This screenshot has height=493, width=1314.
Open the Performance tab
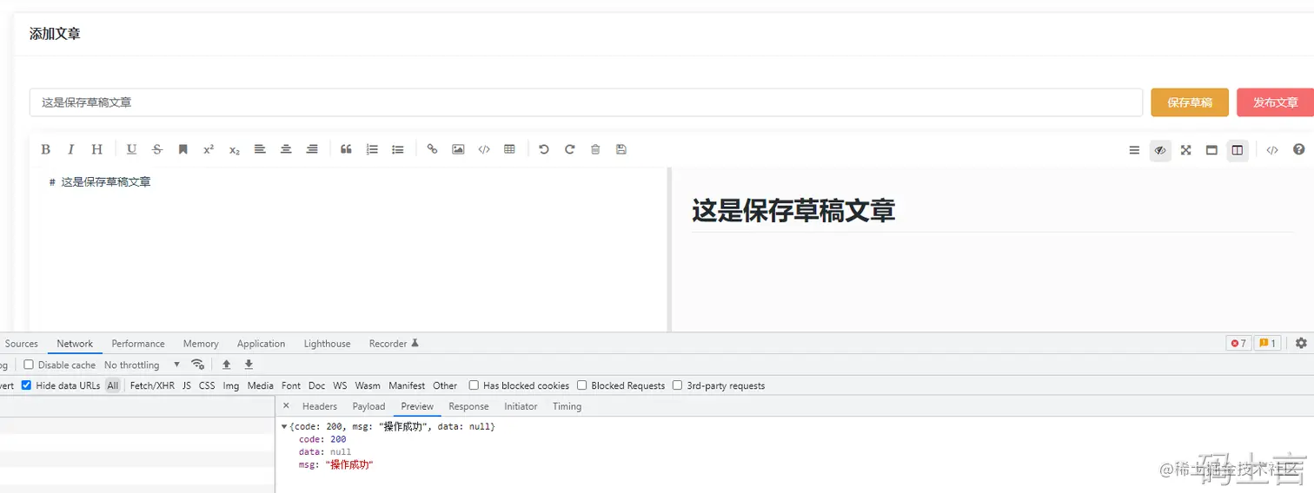tap(138, 344)
